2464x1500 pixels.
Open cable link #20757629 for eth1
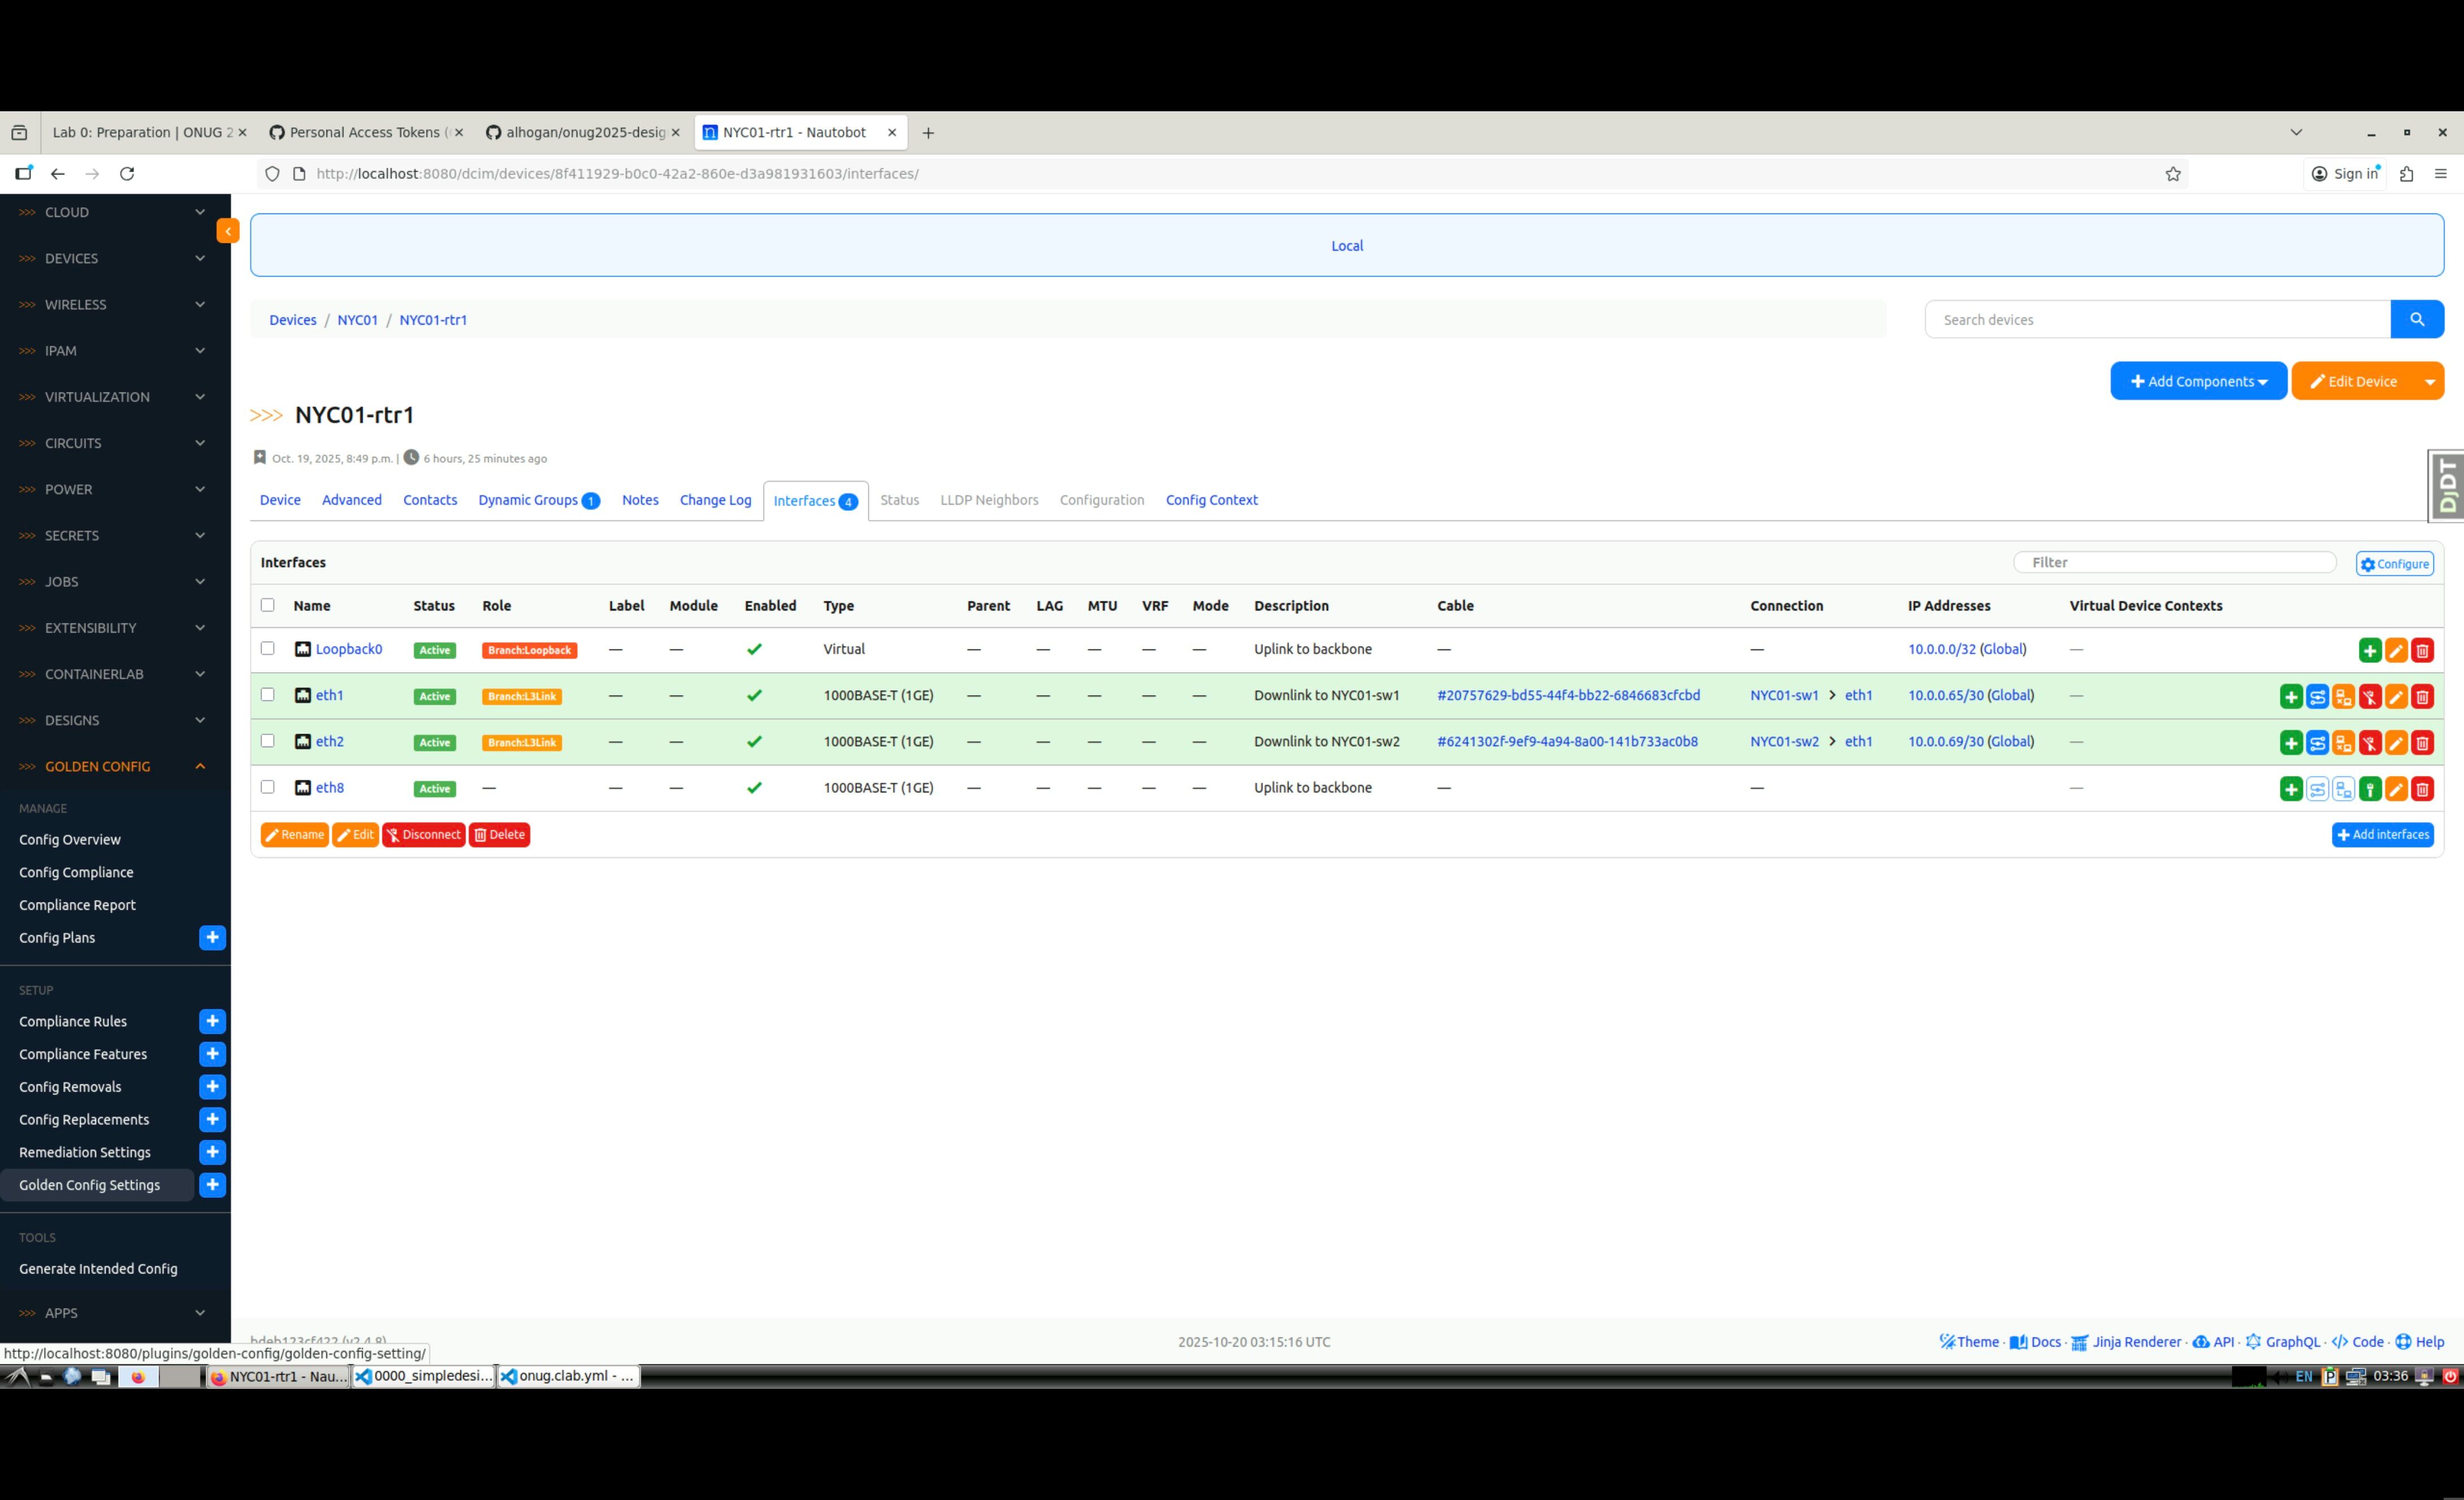[x=1567, y=695]
